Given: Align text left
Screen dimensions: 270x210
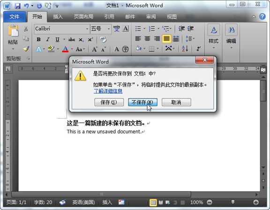Looking at the screenshot, I should 138,39.
